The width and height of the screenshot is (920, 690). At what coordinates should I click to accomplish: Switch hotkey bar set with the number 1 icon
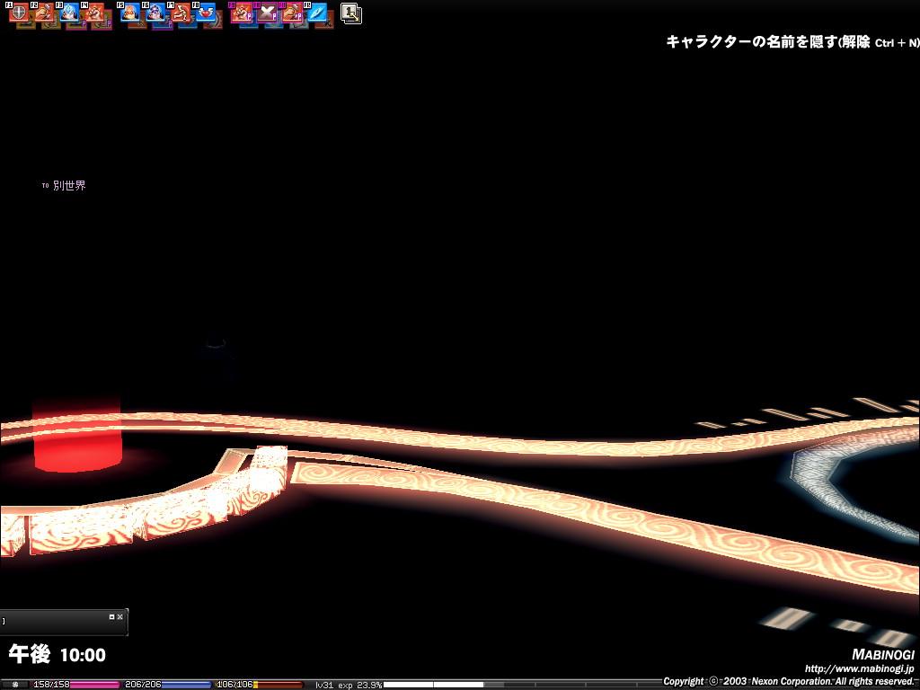click(351, 13)
